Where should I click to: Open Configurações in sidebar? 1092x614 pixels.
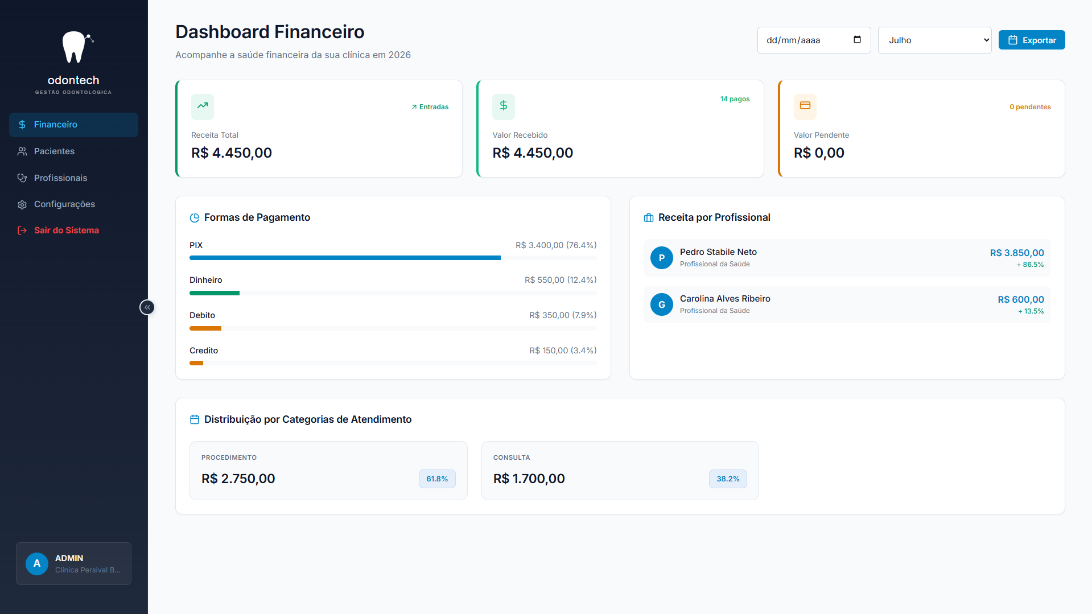(73, 204)
